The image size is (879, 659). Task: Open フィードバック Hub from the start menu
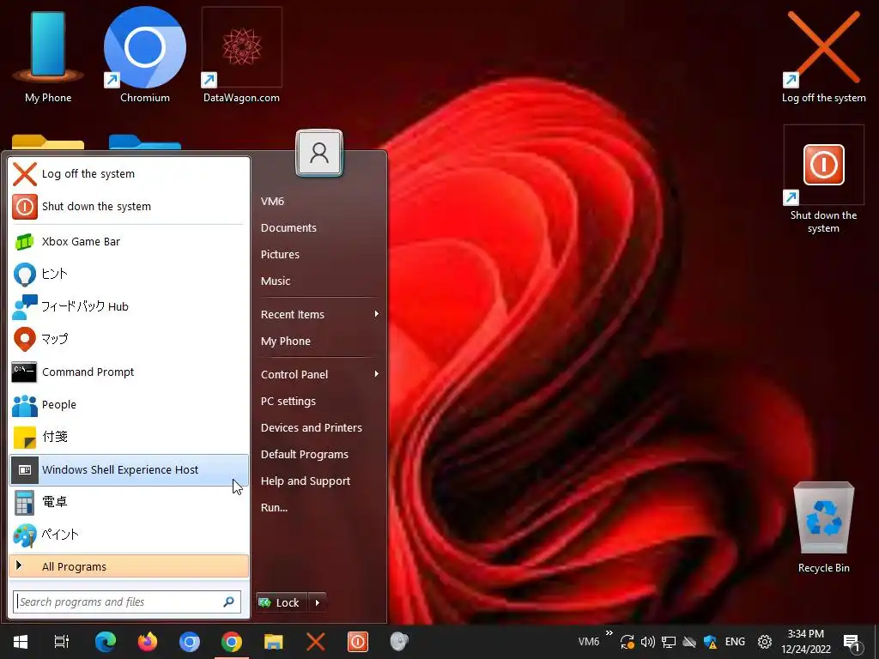(x=129, y=306)
